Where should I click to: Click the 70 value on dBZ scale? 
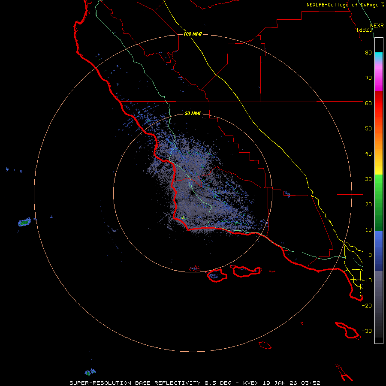368,78
